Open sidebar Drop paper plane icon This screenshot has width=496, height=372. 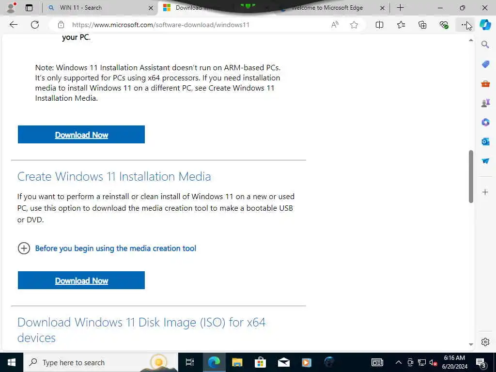[485, 161]
